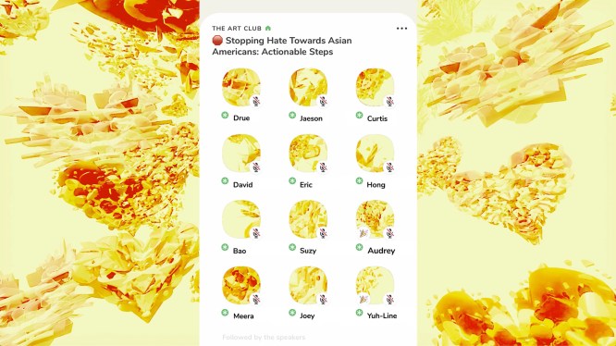Click the muted mic badge on Hong's avatar
616x346 pixels.
(389, 167)
